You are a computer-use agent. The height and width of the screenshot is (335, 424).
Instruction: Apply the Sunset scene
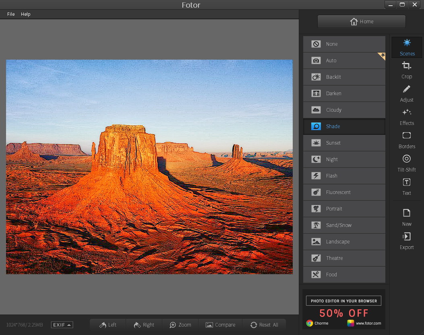pos(344,143)
